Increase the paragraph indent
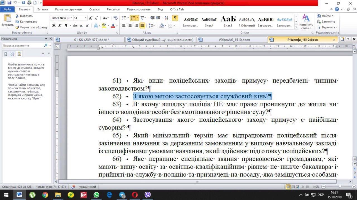This screenshot has height=200, width=357. click(158, 18)
